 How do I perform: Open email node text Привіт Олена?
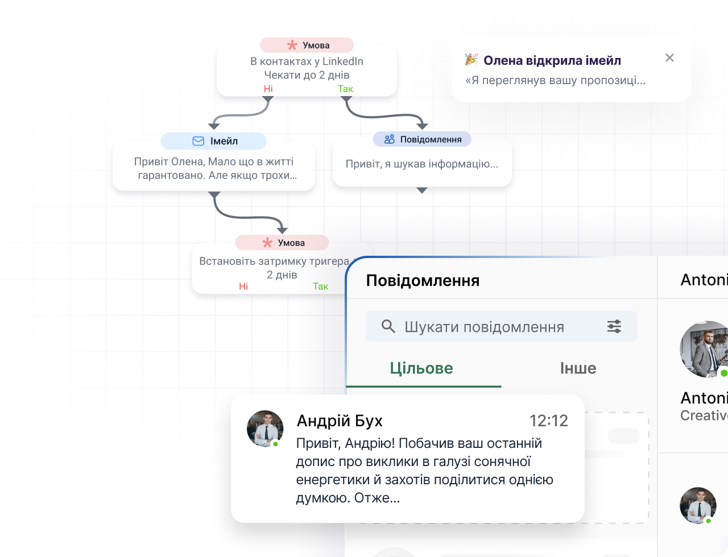(x=214, y=168)
